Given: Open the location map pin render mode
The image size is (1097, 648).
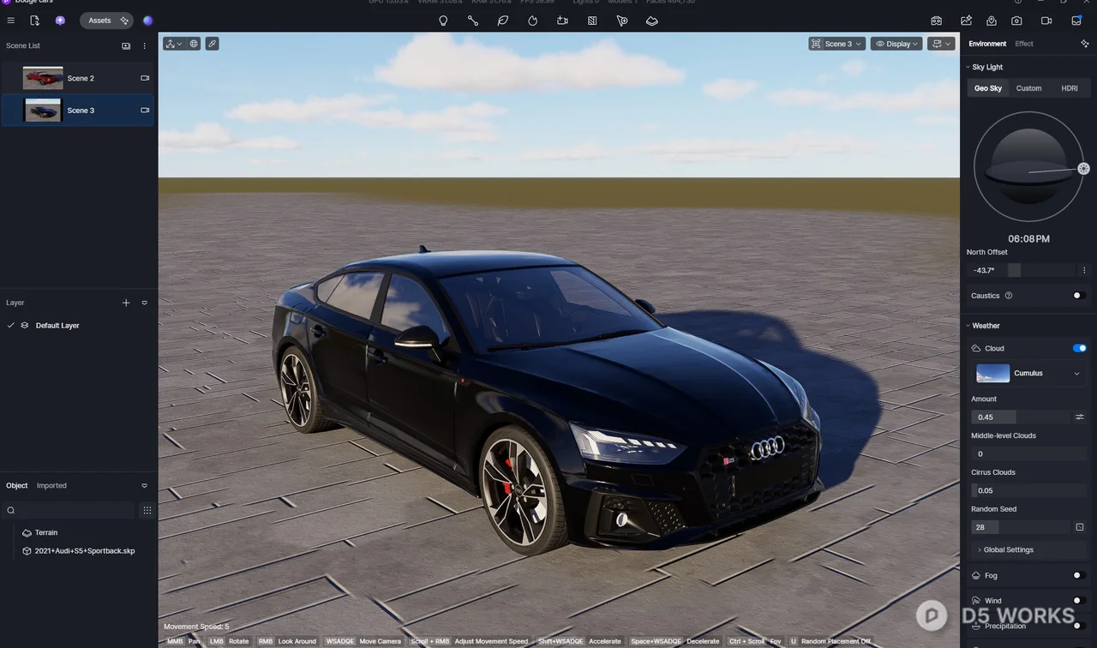Looking at the screenshot, I should click(992, 21).
